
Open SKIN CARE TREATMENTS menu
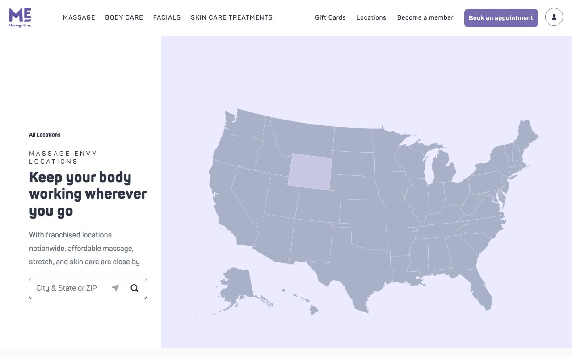pos(231,17)
